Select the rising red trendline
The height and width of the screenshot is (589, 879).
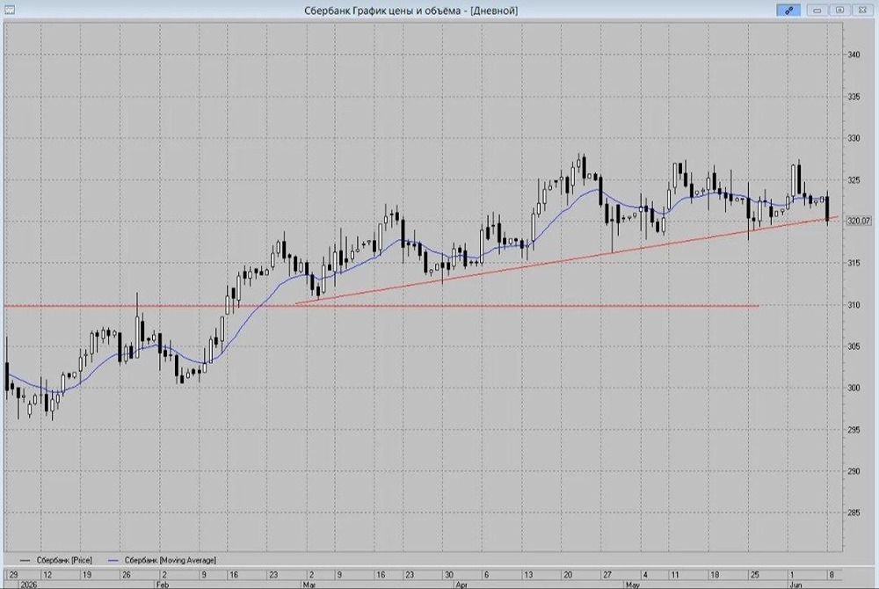(566, 260)
